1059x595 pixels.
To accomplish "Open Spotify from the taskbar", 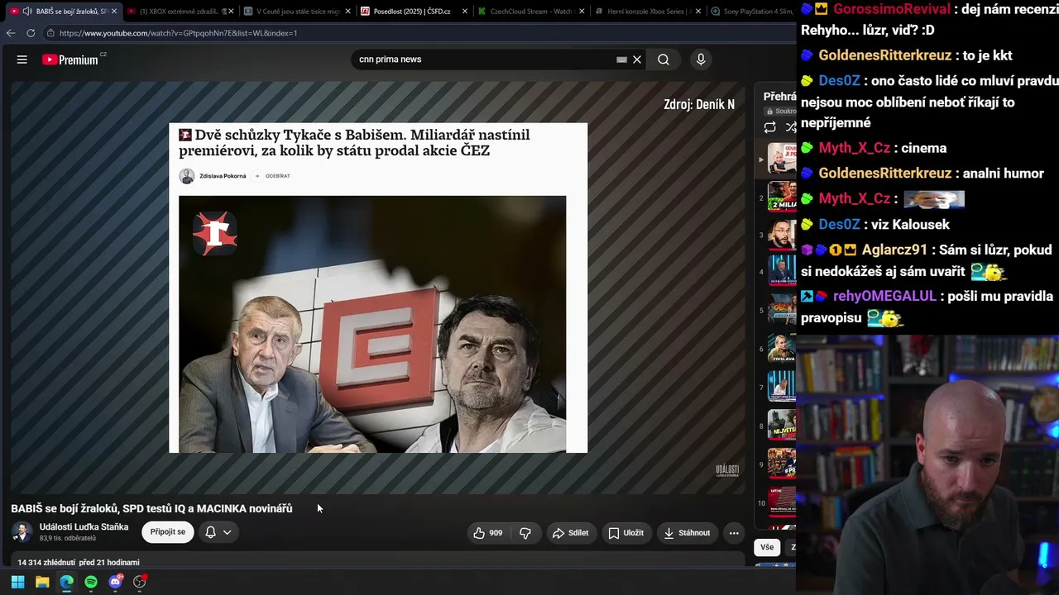I will coord(91,582).
